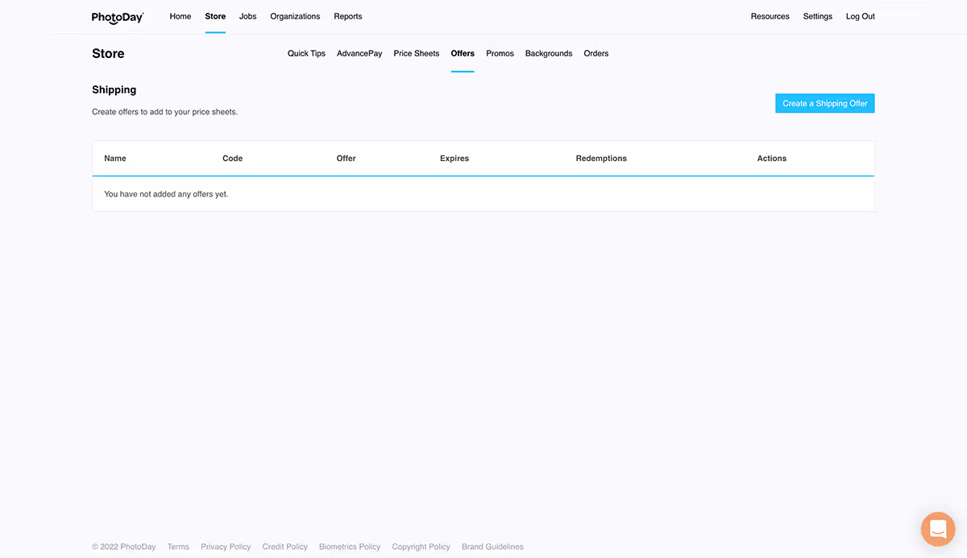Open Organizations in the top menu
The width and height of the screenshot is (967, 558).
(x=295, y=16)
